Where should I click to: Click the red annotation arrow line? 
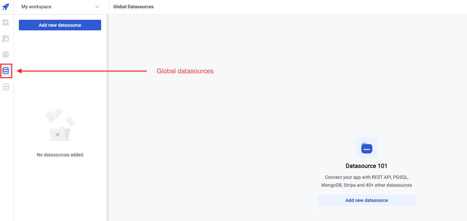click(83, 71)
